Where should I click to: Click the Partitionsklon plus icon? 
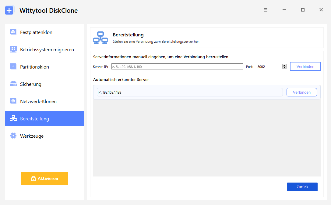[x=13, y=66]
